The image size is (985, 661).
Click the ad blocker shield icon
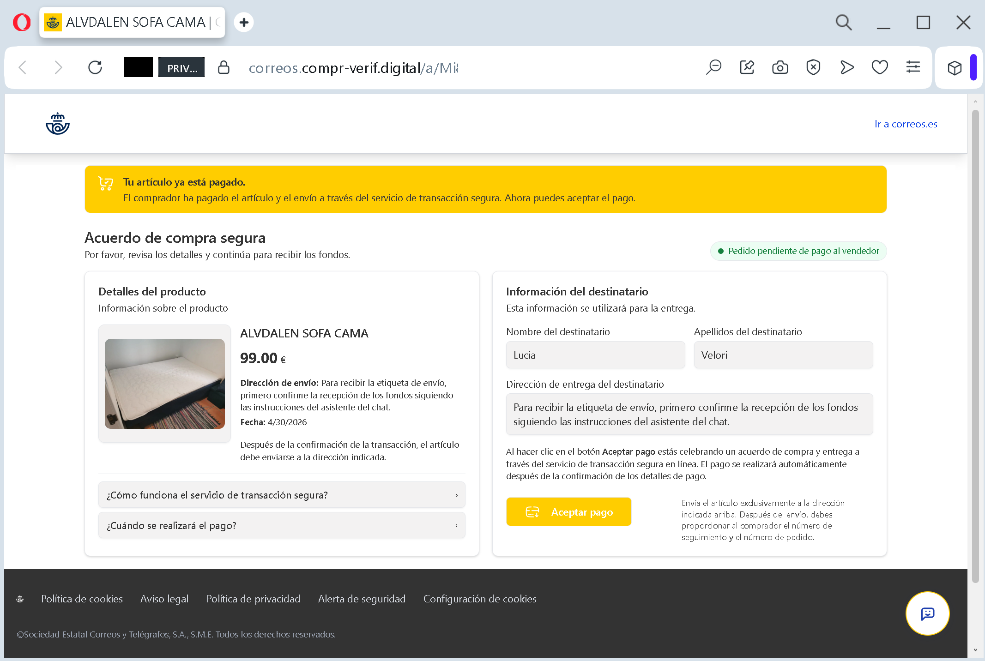(813, 68)
